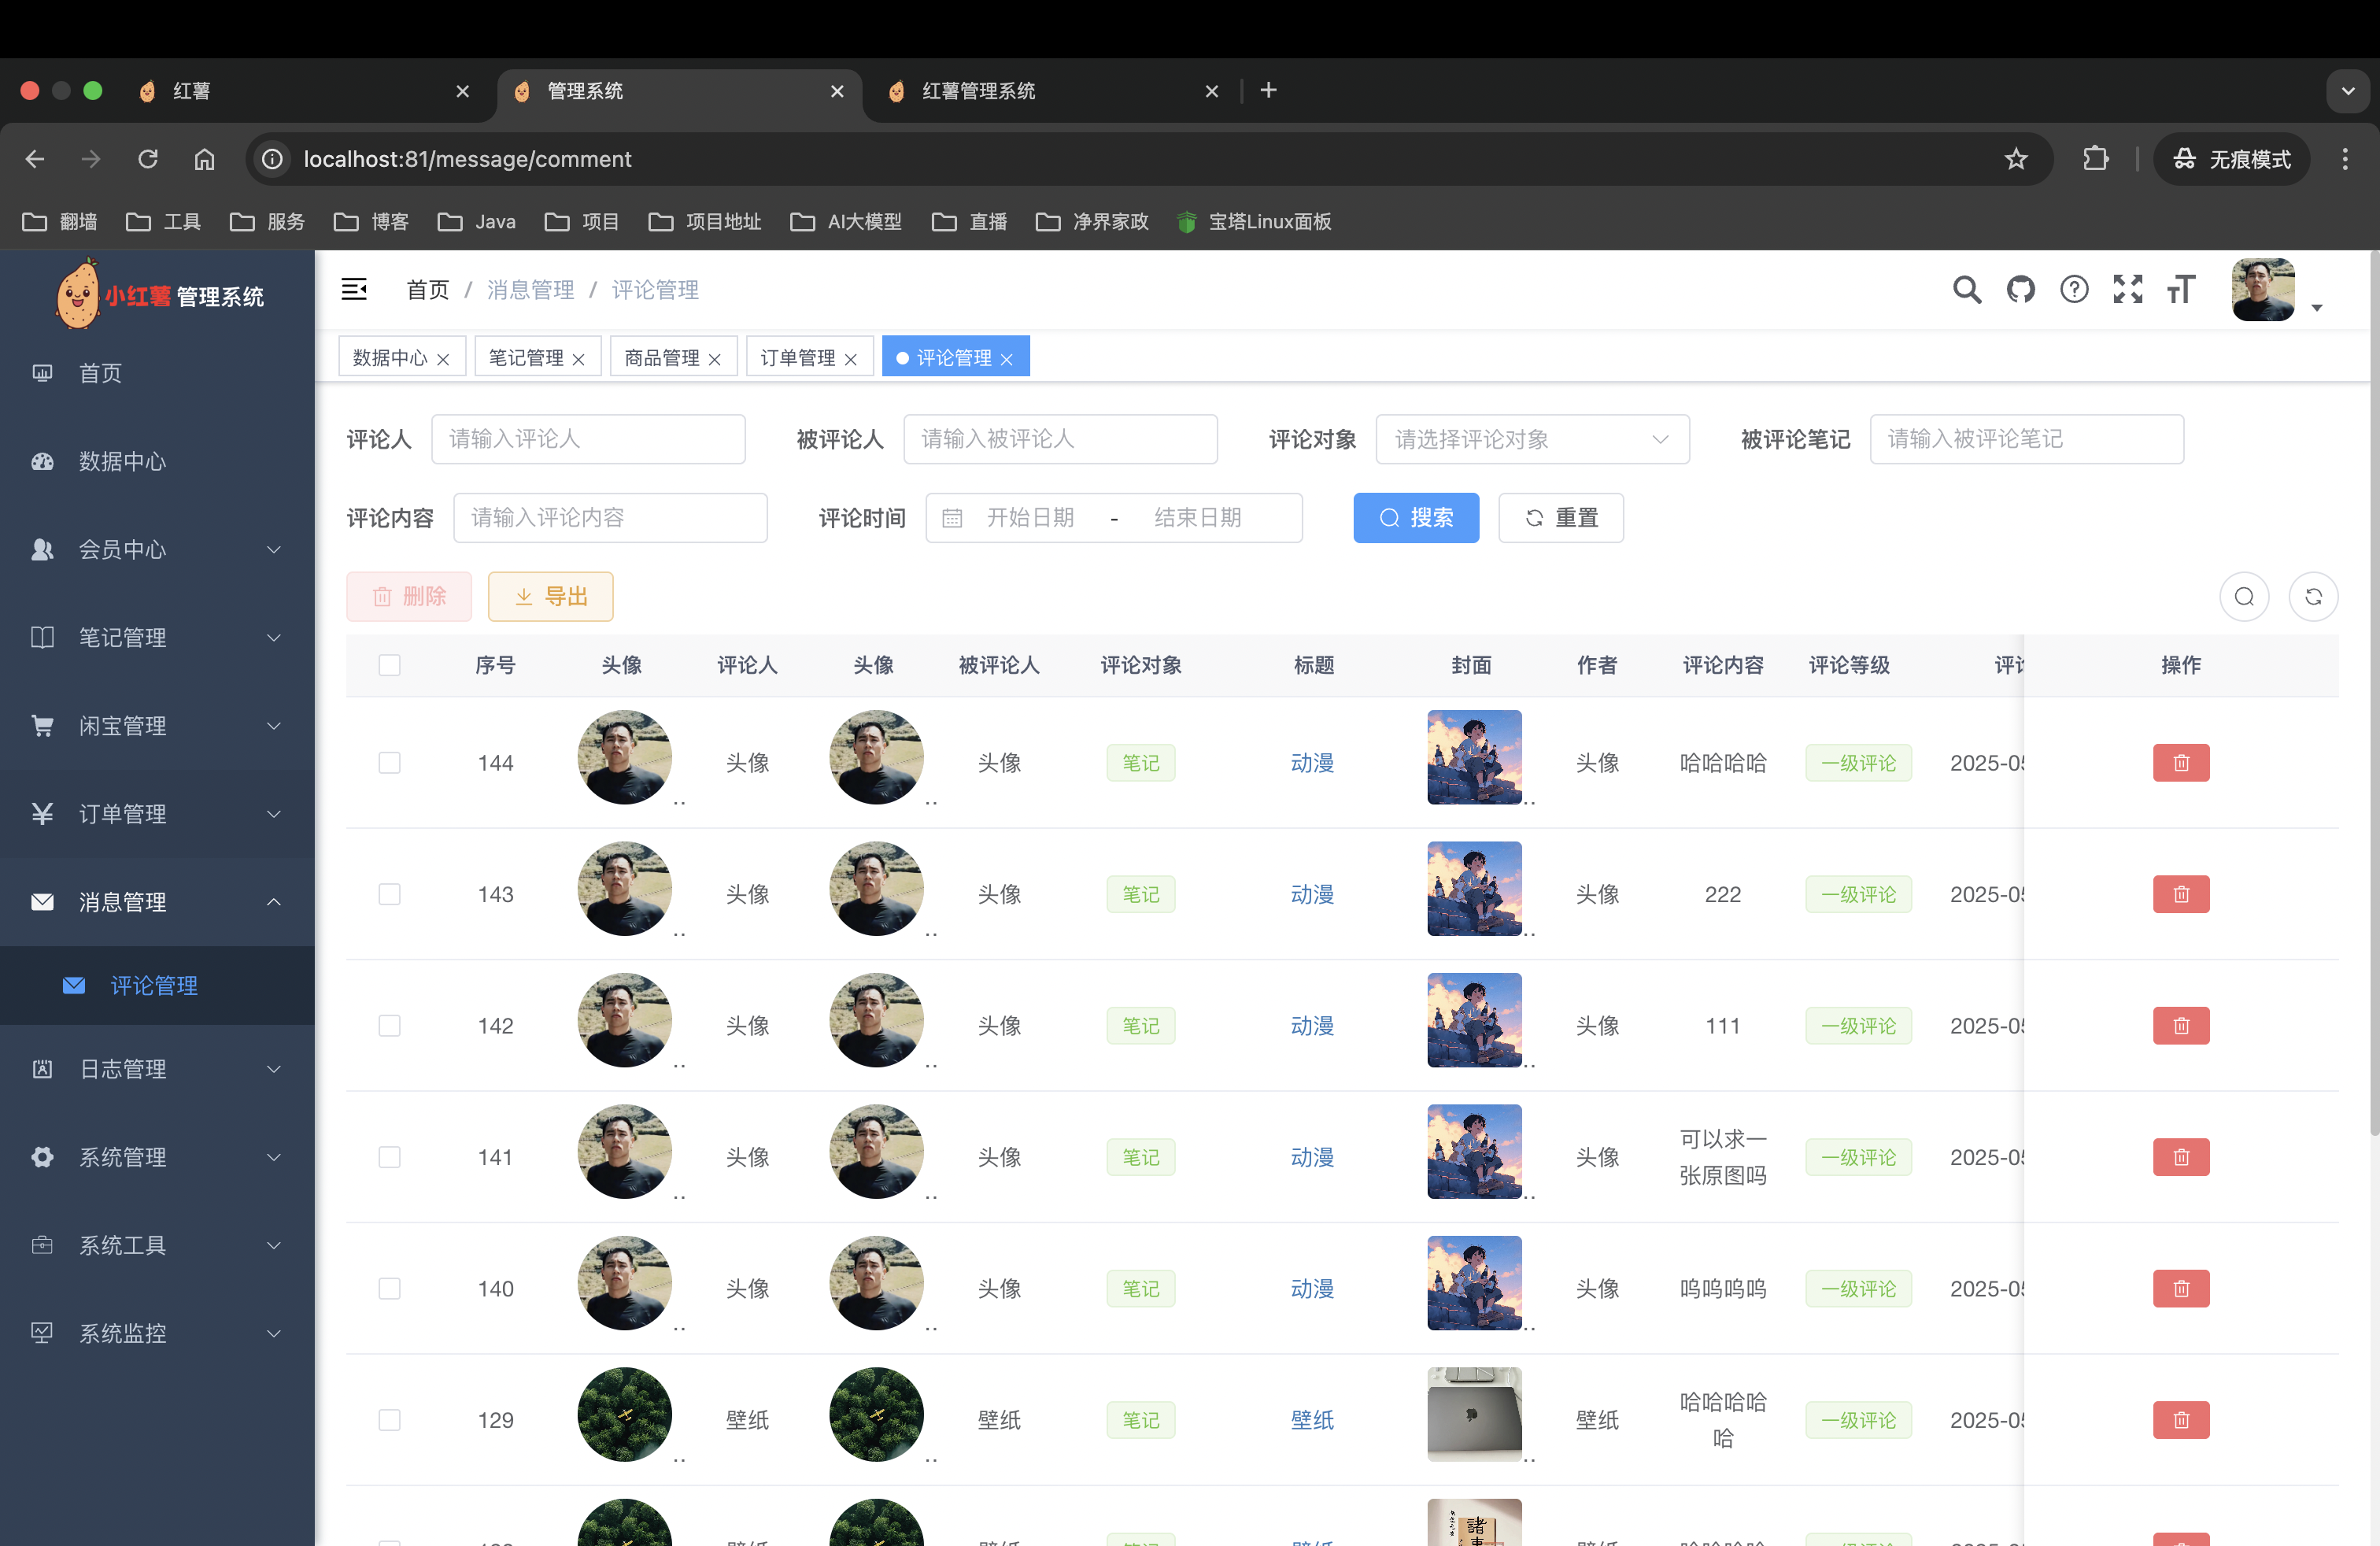
Task: Open the font size settings icon
Action: (x=2181, y=290)
